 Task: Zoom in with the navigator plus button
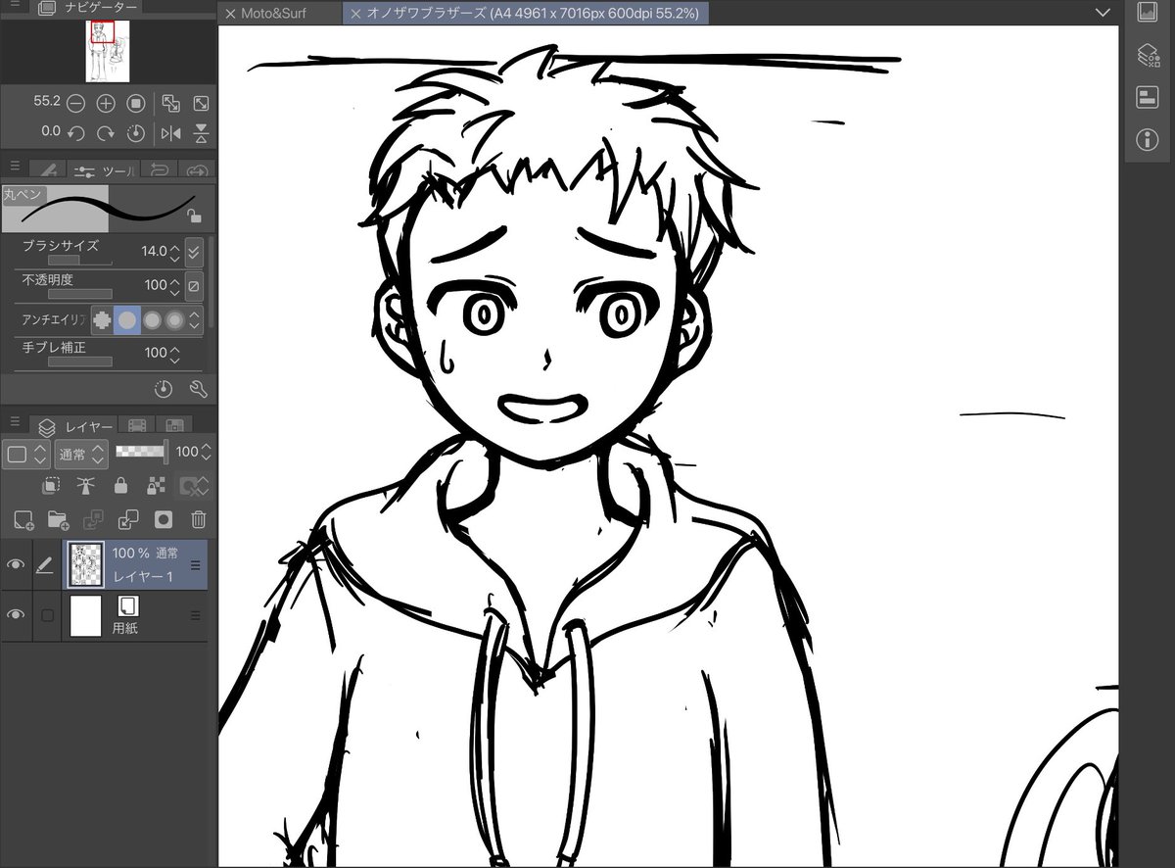(106, 103)
